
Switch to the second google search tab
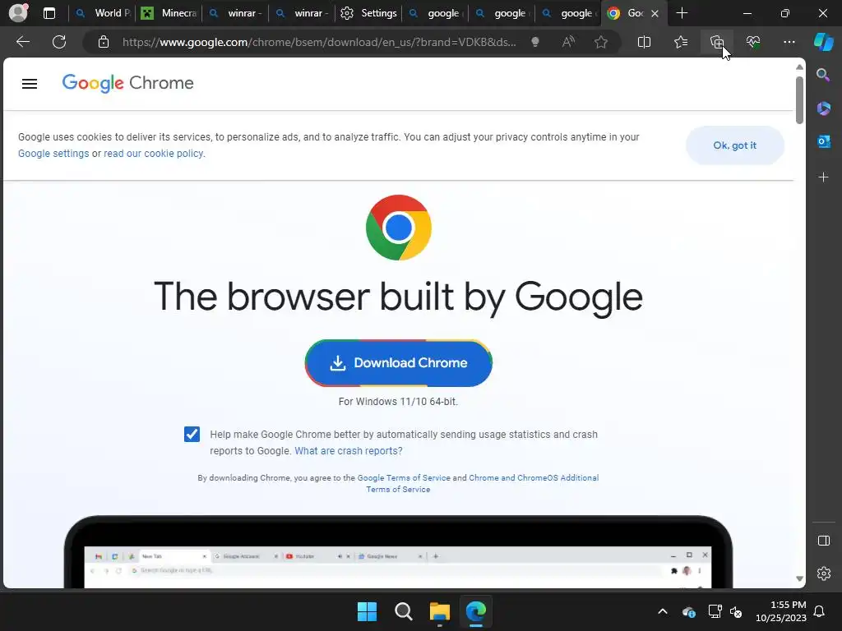pyautogui.click(x=502, y=13)
